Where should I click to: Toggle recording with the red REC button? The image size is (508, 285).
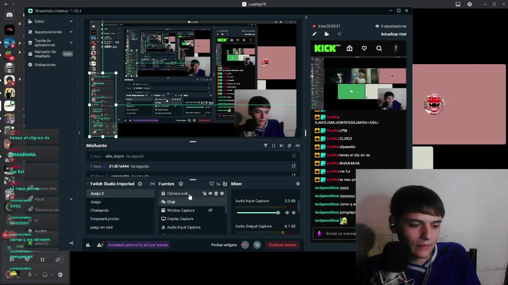click(245, 245)
